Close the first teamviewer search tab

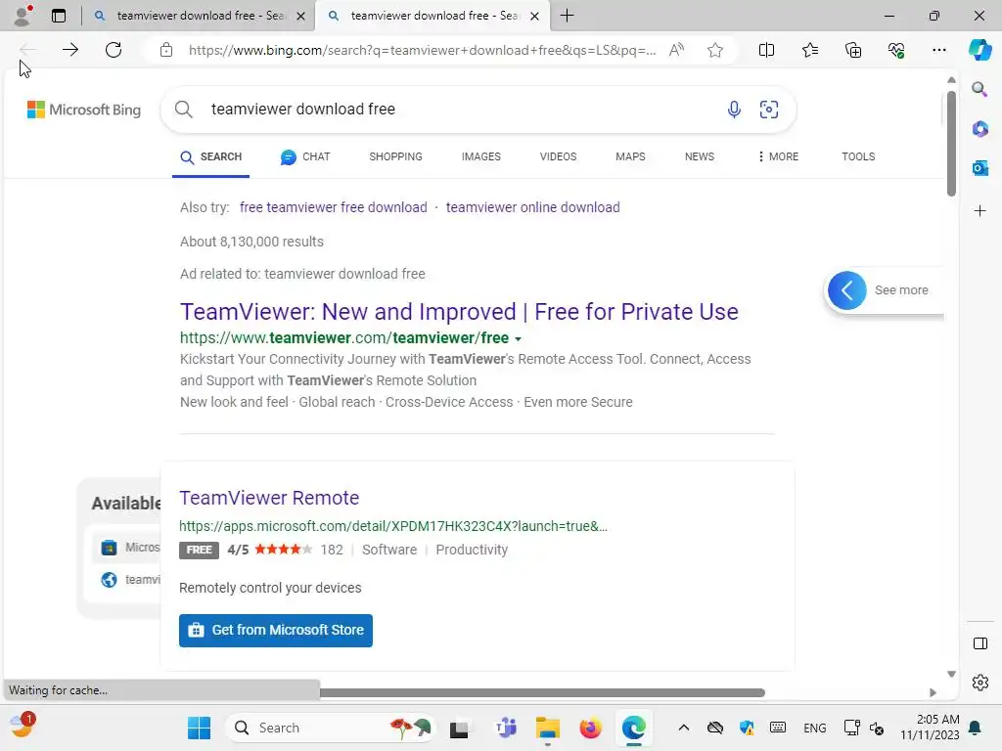click(300, 16)
